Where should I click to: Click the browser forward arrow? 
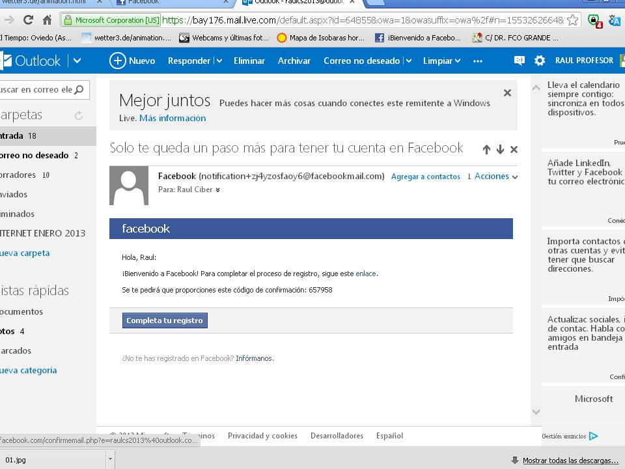[x=9, y=20]
